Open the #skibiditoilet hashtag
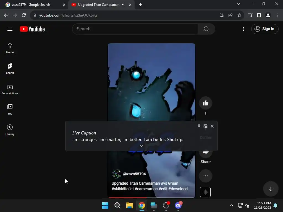 tap(123, 189)
